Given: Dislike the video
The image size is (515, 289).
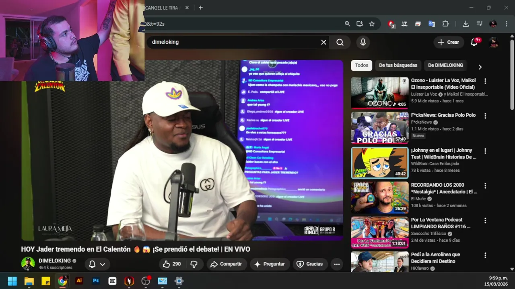Looking at the screenshot, I should [x=194, y=264].
